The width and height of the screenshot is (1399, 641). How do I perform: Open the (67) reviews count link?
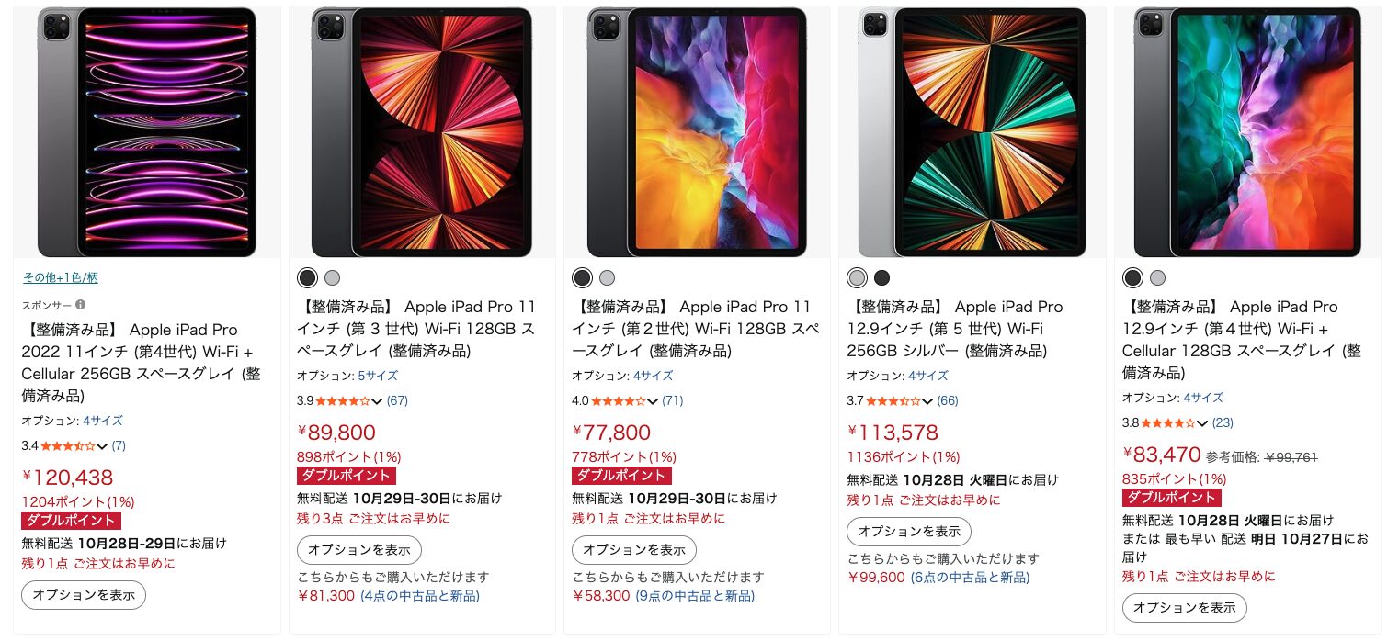point(397,400)
